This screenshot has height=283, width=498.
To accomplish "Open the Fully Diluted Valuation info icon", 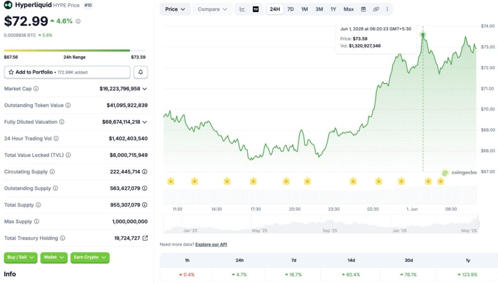I will [x=62, y=122].
